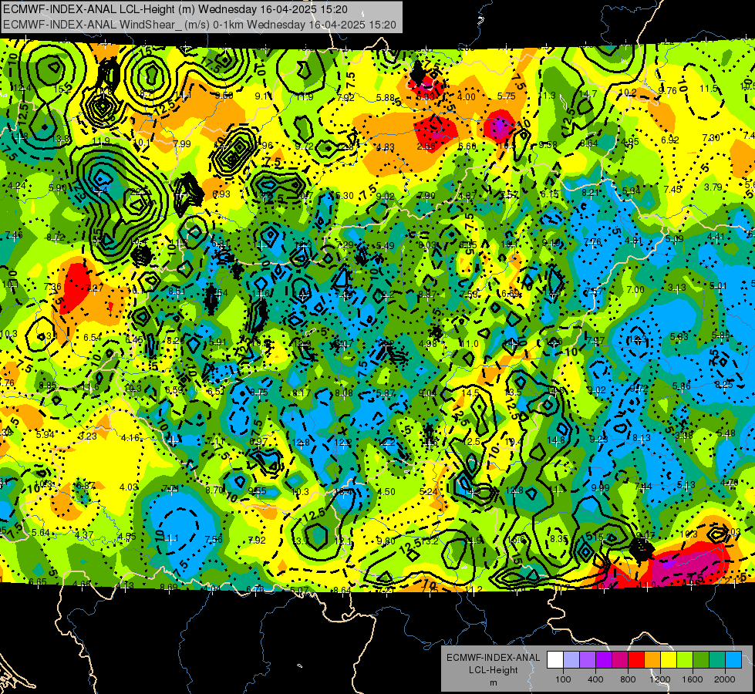Screen dimensions: 755x694
Task: Click the 7.30 wind shear value
Action: [711, 138]
